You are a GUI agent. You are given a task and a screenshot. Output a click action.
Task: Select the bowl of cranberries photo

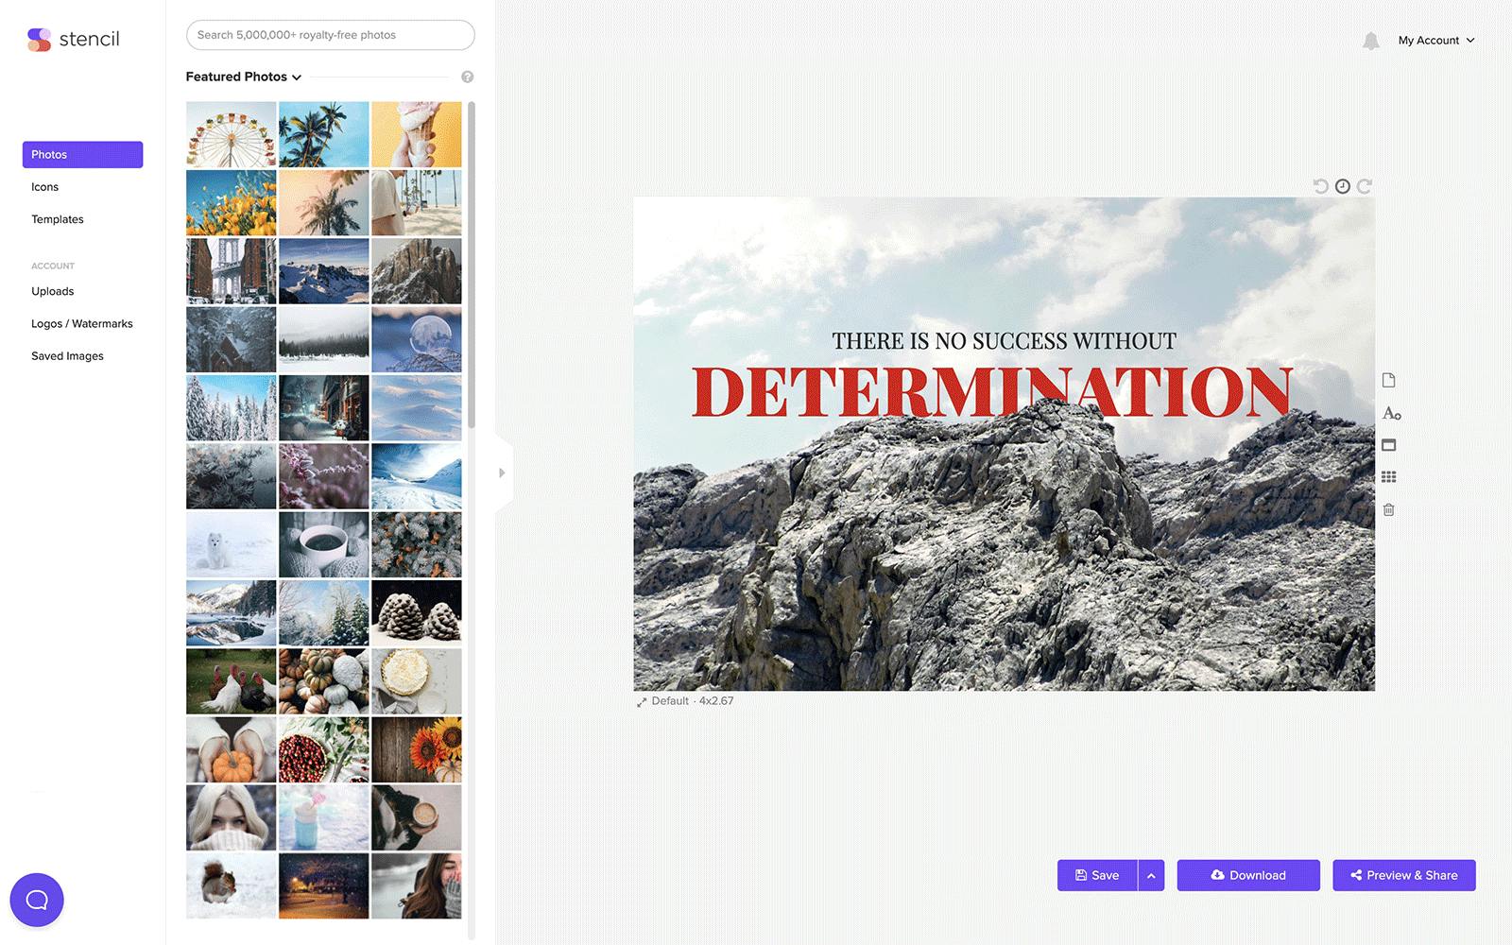[x=324, y=749]
